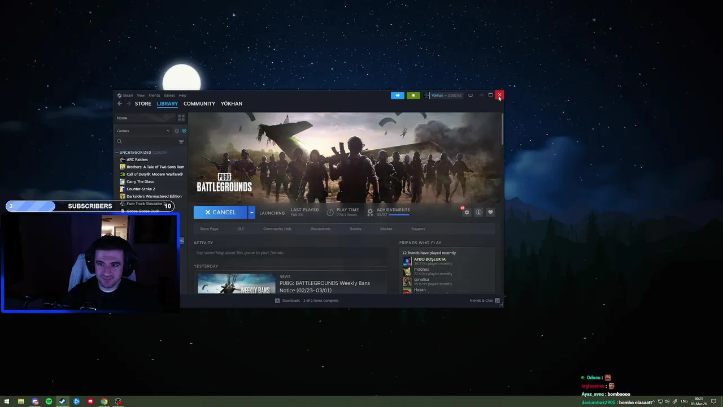
Task: Open the Store Page link
Action: tap(209, 229)
